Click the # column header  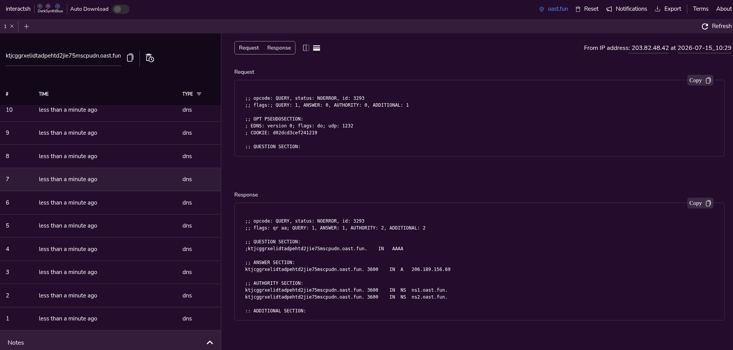(x=7, y=94)
